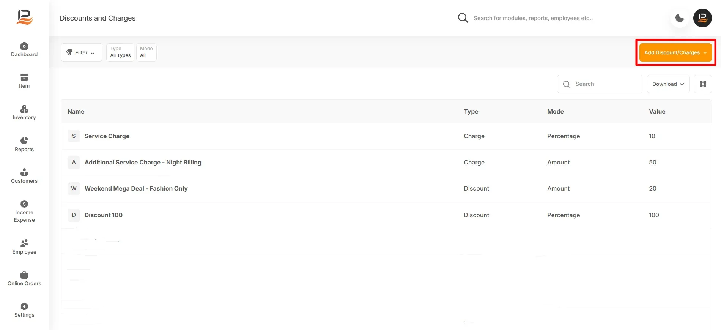Open the Type All Types selector

[x=120, y=52]
